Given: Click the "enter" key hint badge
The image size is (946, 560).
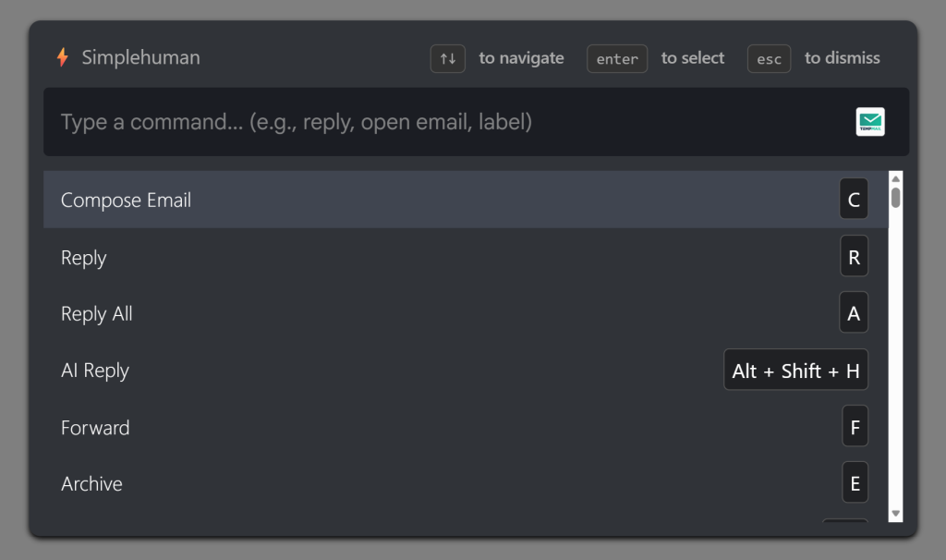Looking at the screenshot, I should pyautogui.click(x=616, y=57).
